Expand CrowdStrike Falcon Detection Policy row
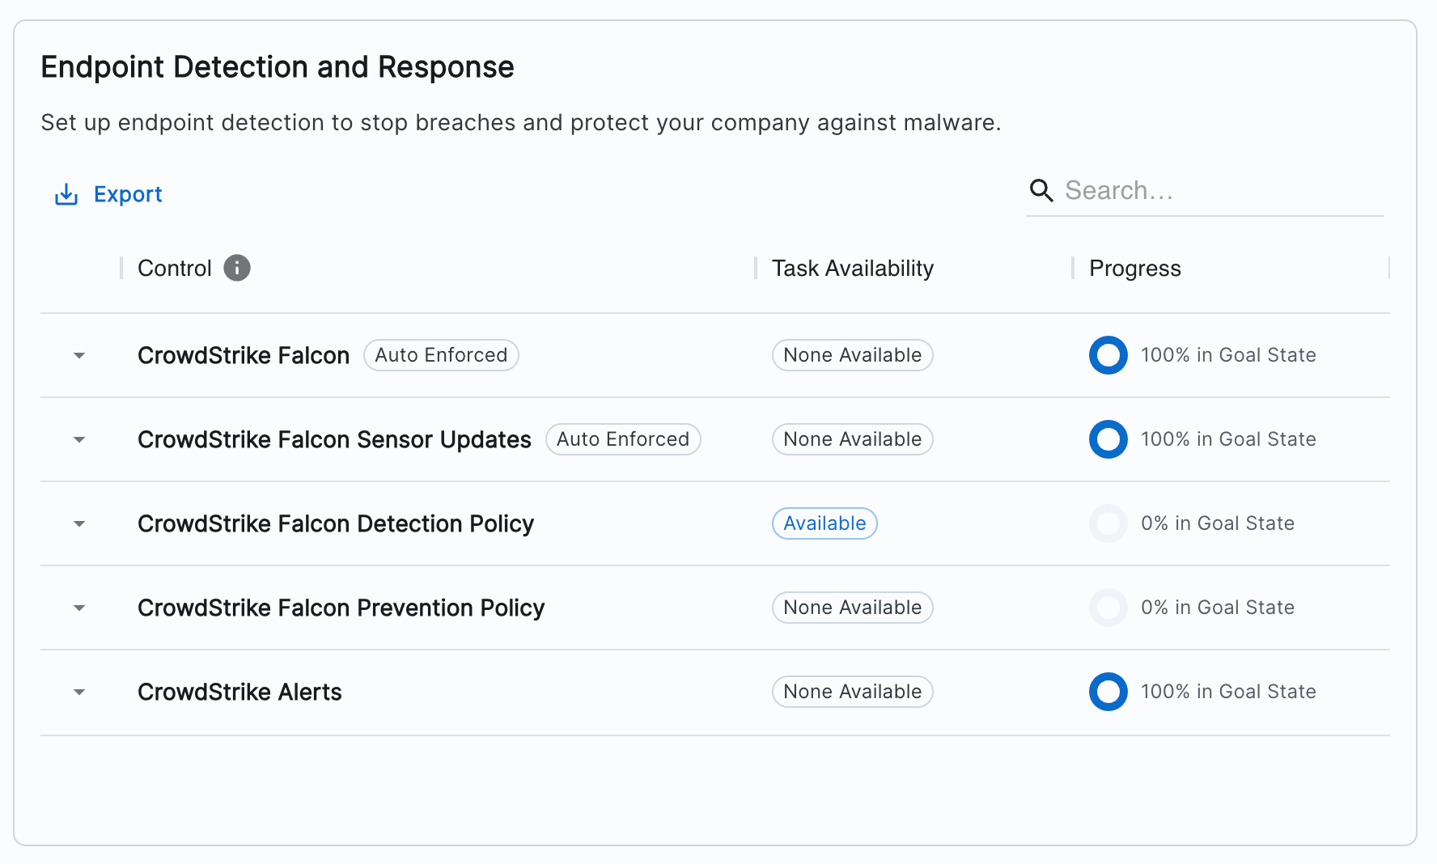The width and height of the screenshot is (1437, 864). tap(79, 524)
